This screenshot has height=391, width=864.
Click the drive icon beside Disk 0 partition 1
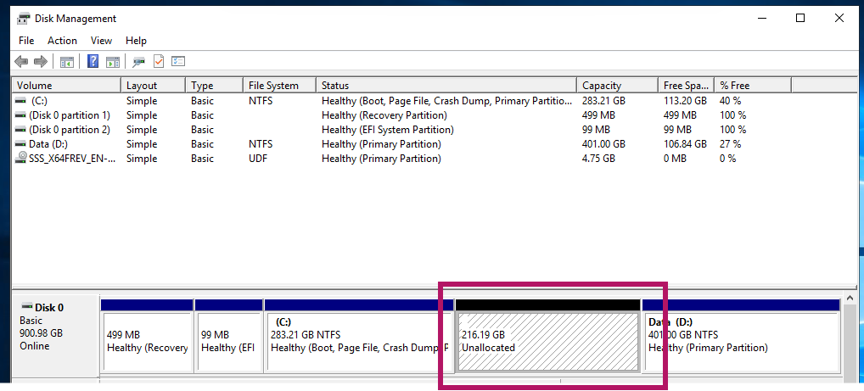click(20, 115)
